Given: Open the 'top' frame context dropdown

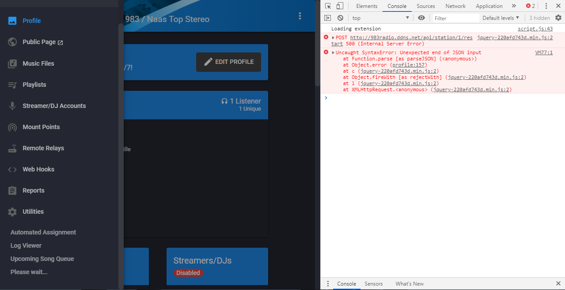Looking at the screenshot, I should (x=378, y=18).
